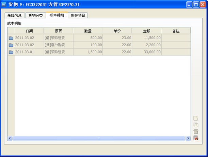Select the 库存项目 tab
The image size is (208, 157).
(x=78, y=16)
